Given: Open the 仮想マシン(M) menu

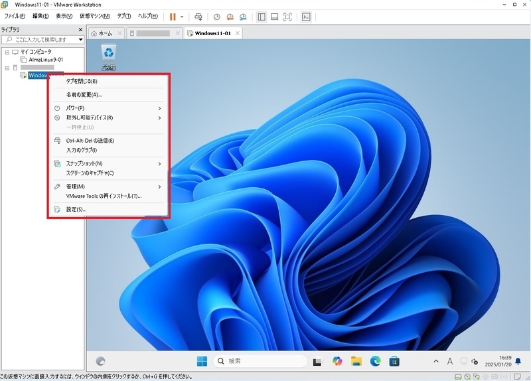Looking at the screenshot, I should click(95, 16).
